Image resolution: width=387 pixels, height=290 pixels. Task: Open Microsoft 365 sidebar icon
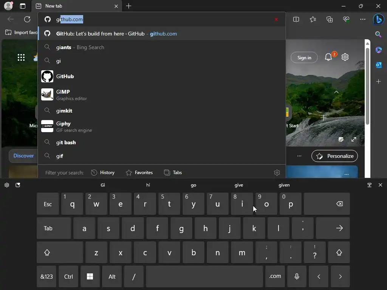point(378,50)
